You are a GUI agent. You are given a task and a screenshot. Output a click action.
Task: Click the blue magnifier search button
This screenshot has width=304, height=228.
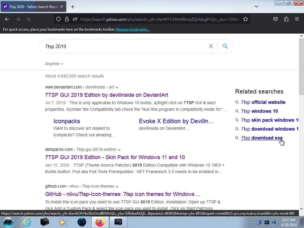[225, 46]
